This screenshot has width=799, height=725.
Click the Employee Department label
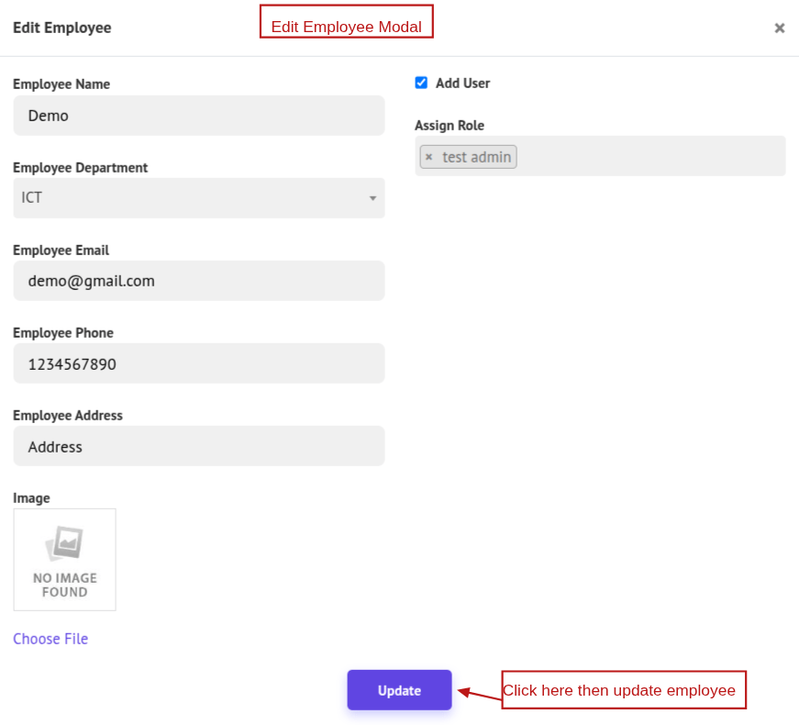[80, 168]
